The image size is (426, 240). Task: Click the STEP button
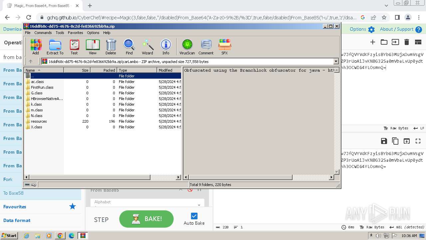101,220
